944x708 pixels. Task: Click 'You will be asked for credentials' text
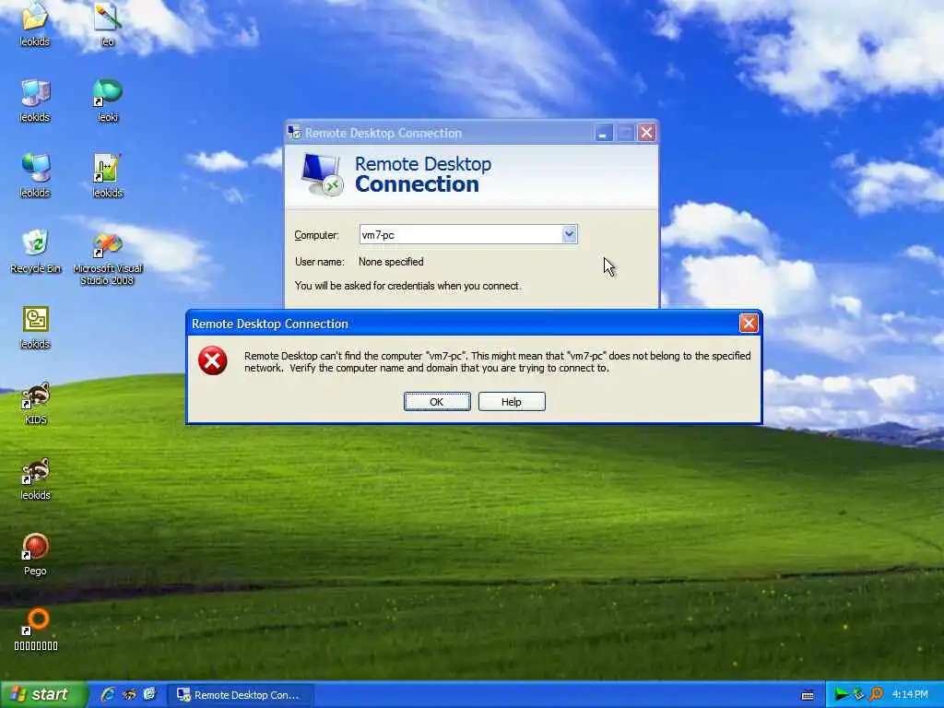(407, 286)
